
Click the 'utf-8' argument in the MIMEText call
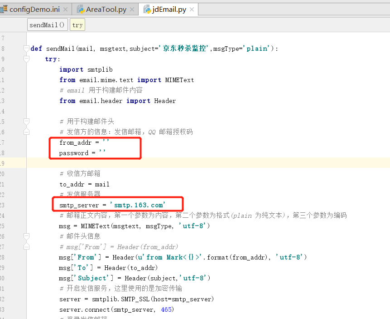(x=193, y=226)
